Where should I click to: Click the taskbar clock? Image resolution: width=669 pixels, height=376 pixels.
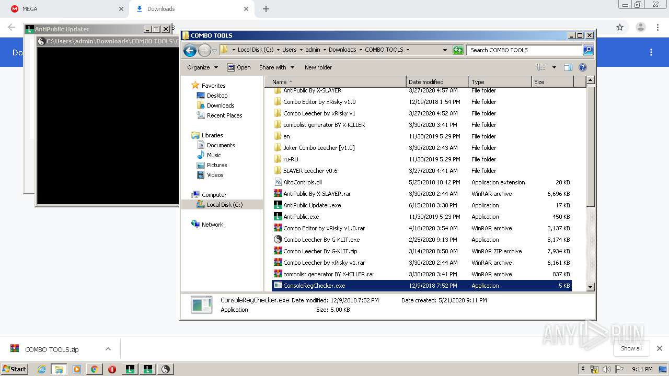point(642,369)
